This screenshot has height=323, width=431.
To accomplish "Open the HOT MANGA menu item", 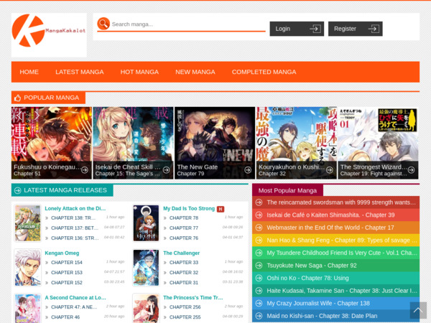I will pyautogui.click(x=139, y=72).
